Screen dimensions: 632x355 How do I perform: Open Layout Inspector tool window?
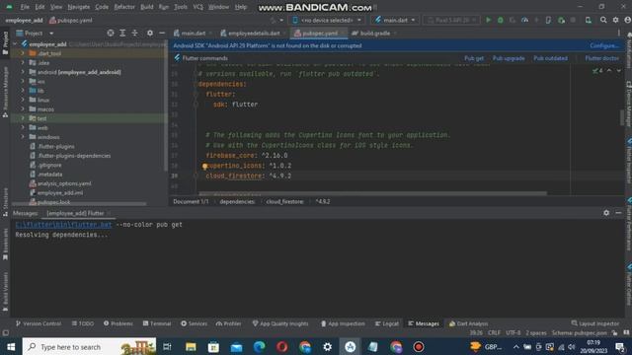coord(594,323)
